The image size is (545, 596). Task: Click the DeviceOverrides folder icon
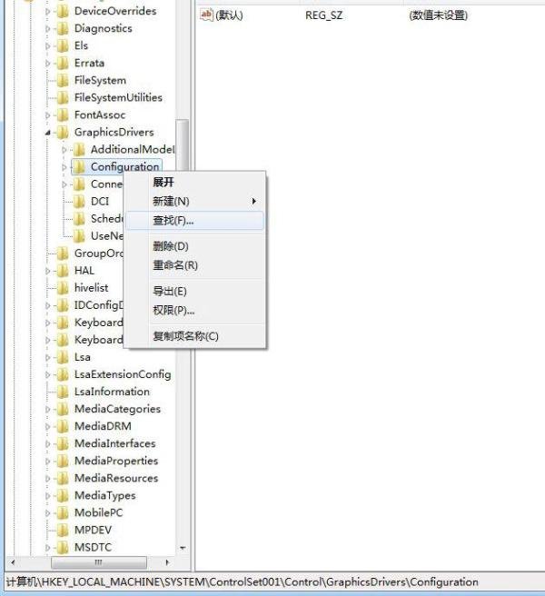(x=63, y=11)
